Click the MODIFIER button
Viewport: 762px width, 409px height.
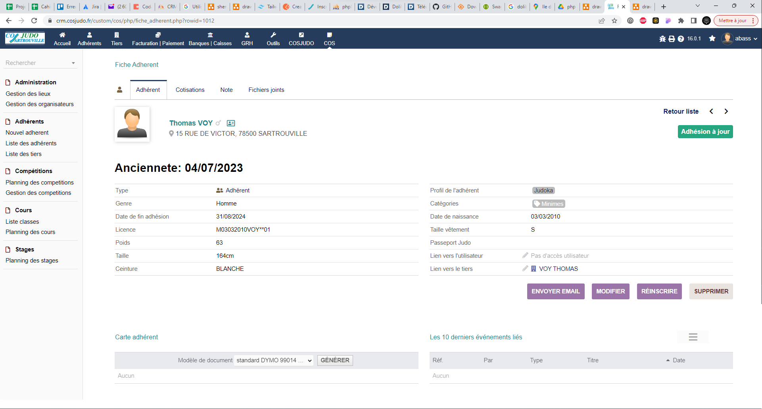pos(610,291)
